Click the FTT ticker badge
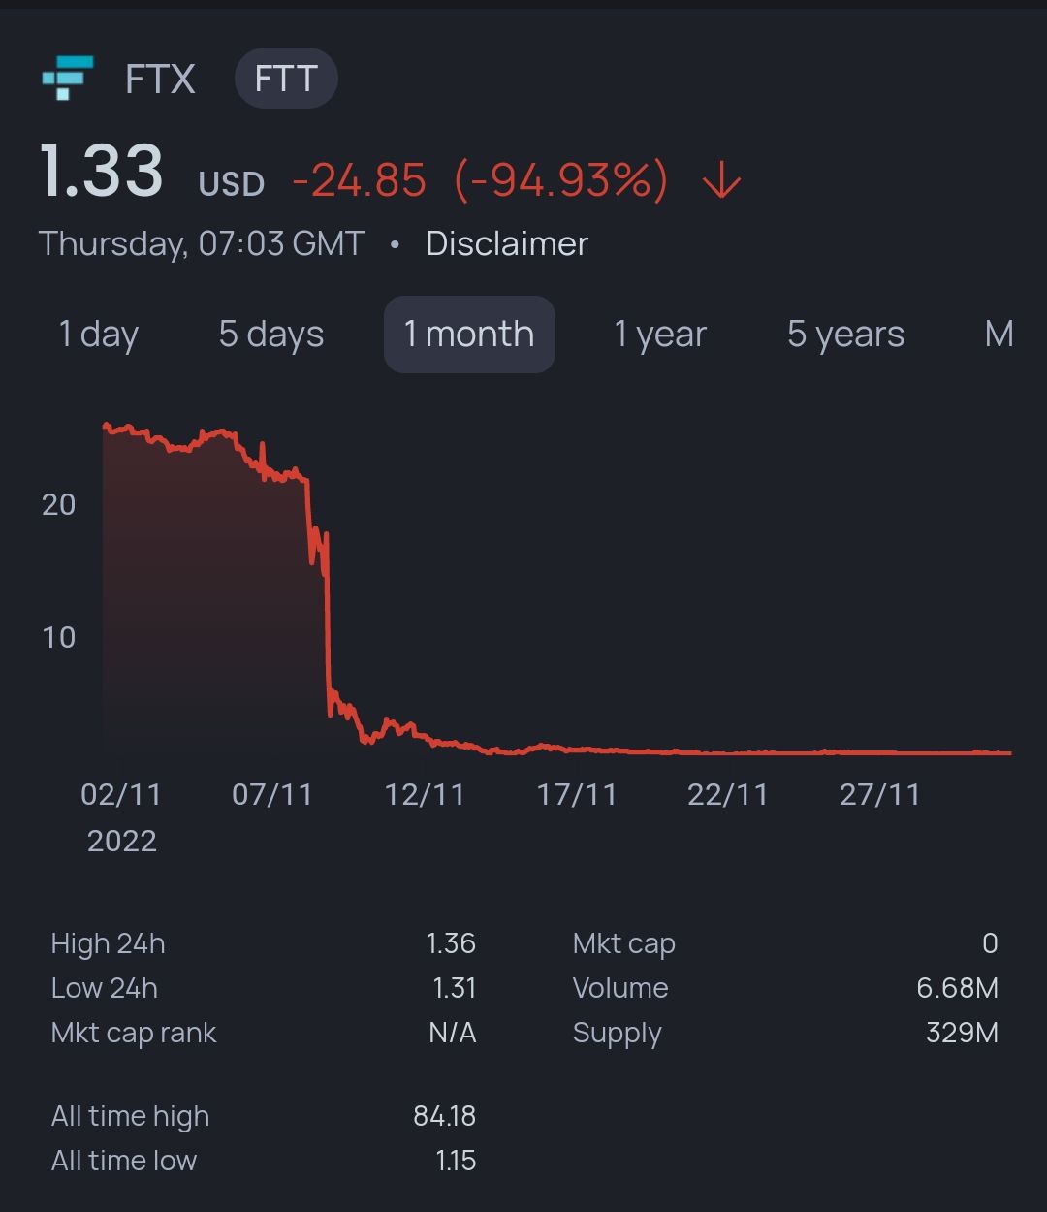This screenshot has height=1212, width=1047. [x=286, y=79]
